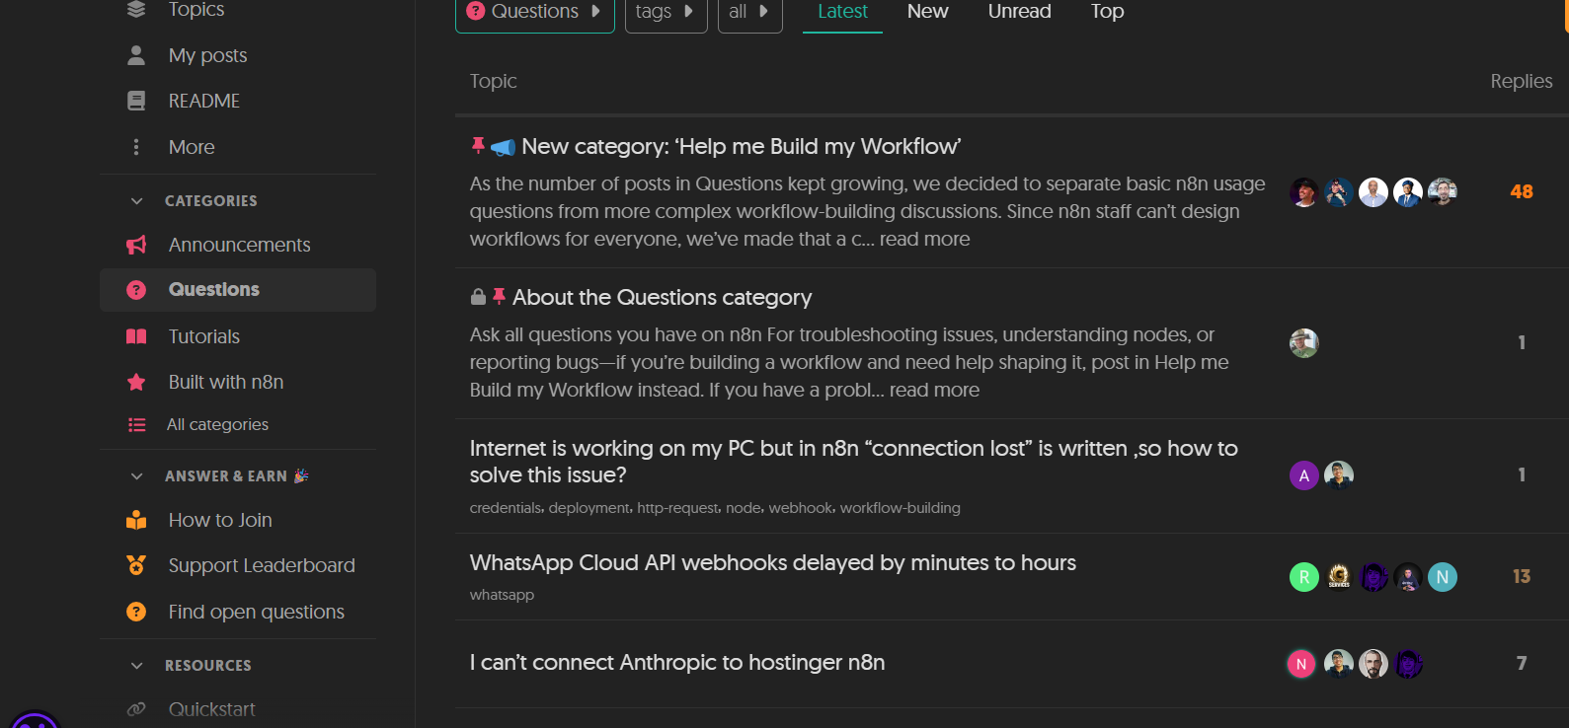Switch to the Latest tab

(x=842, y=12)
